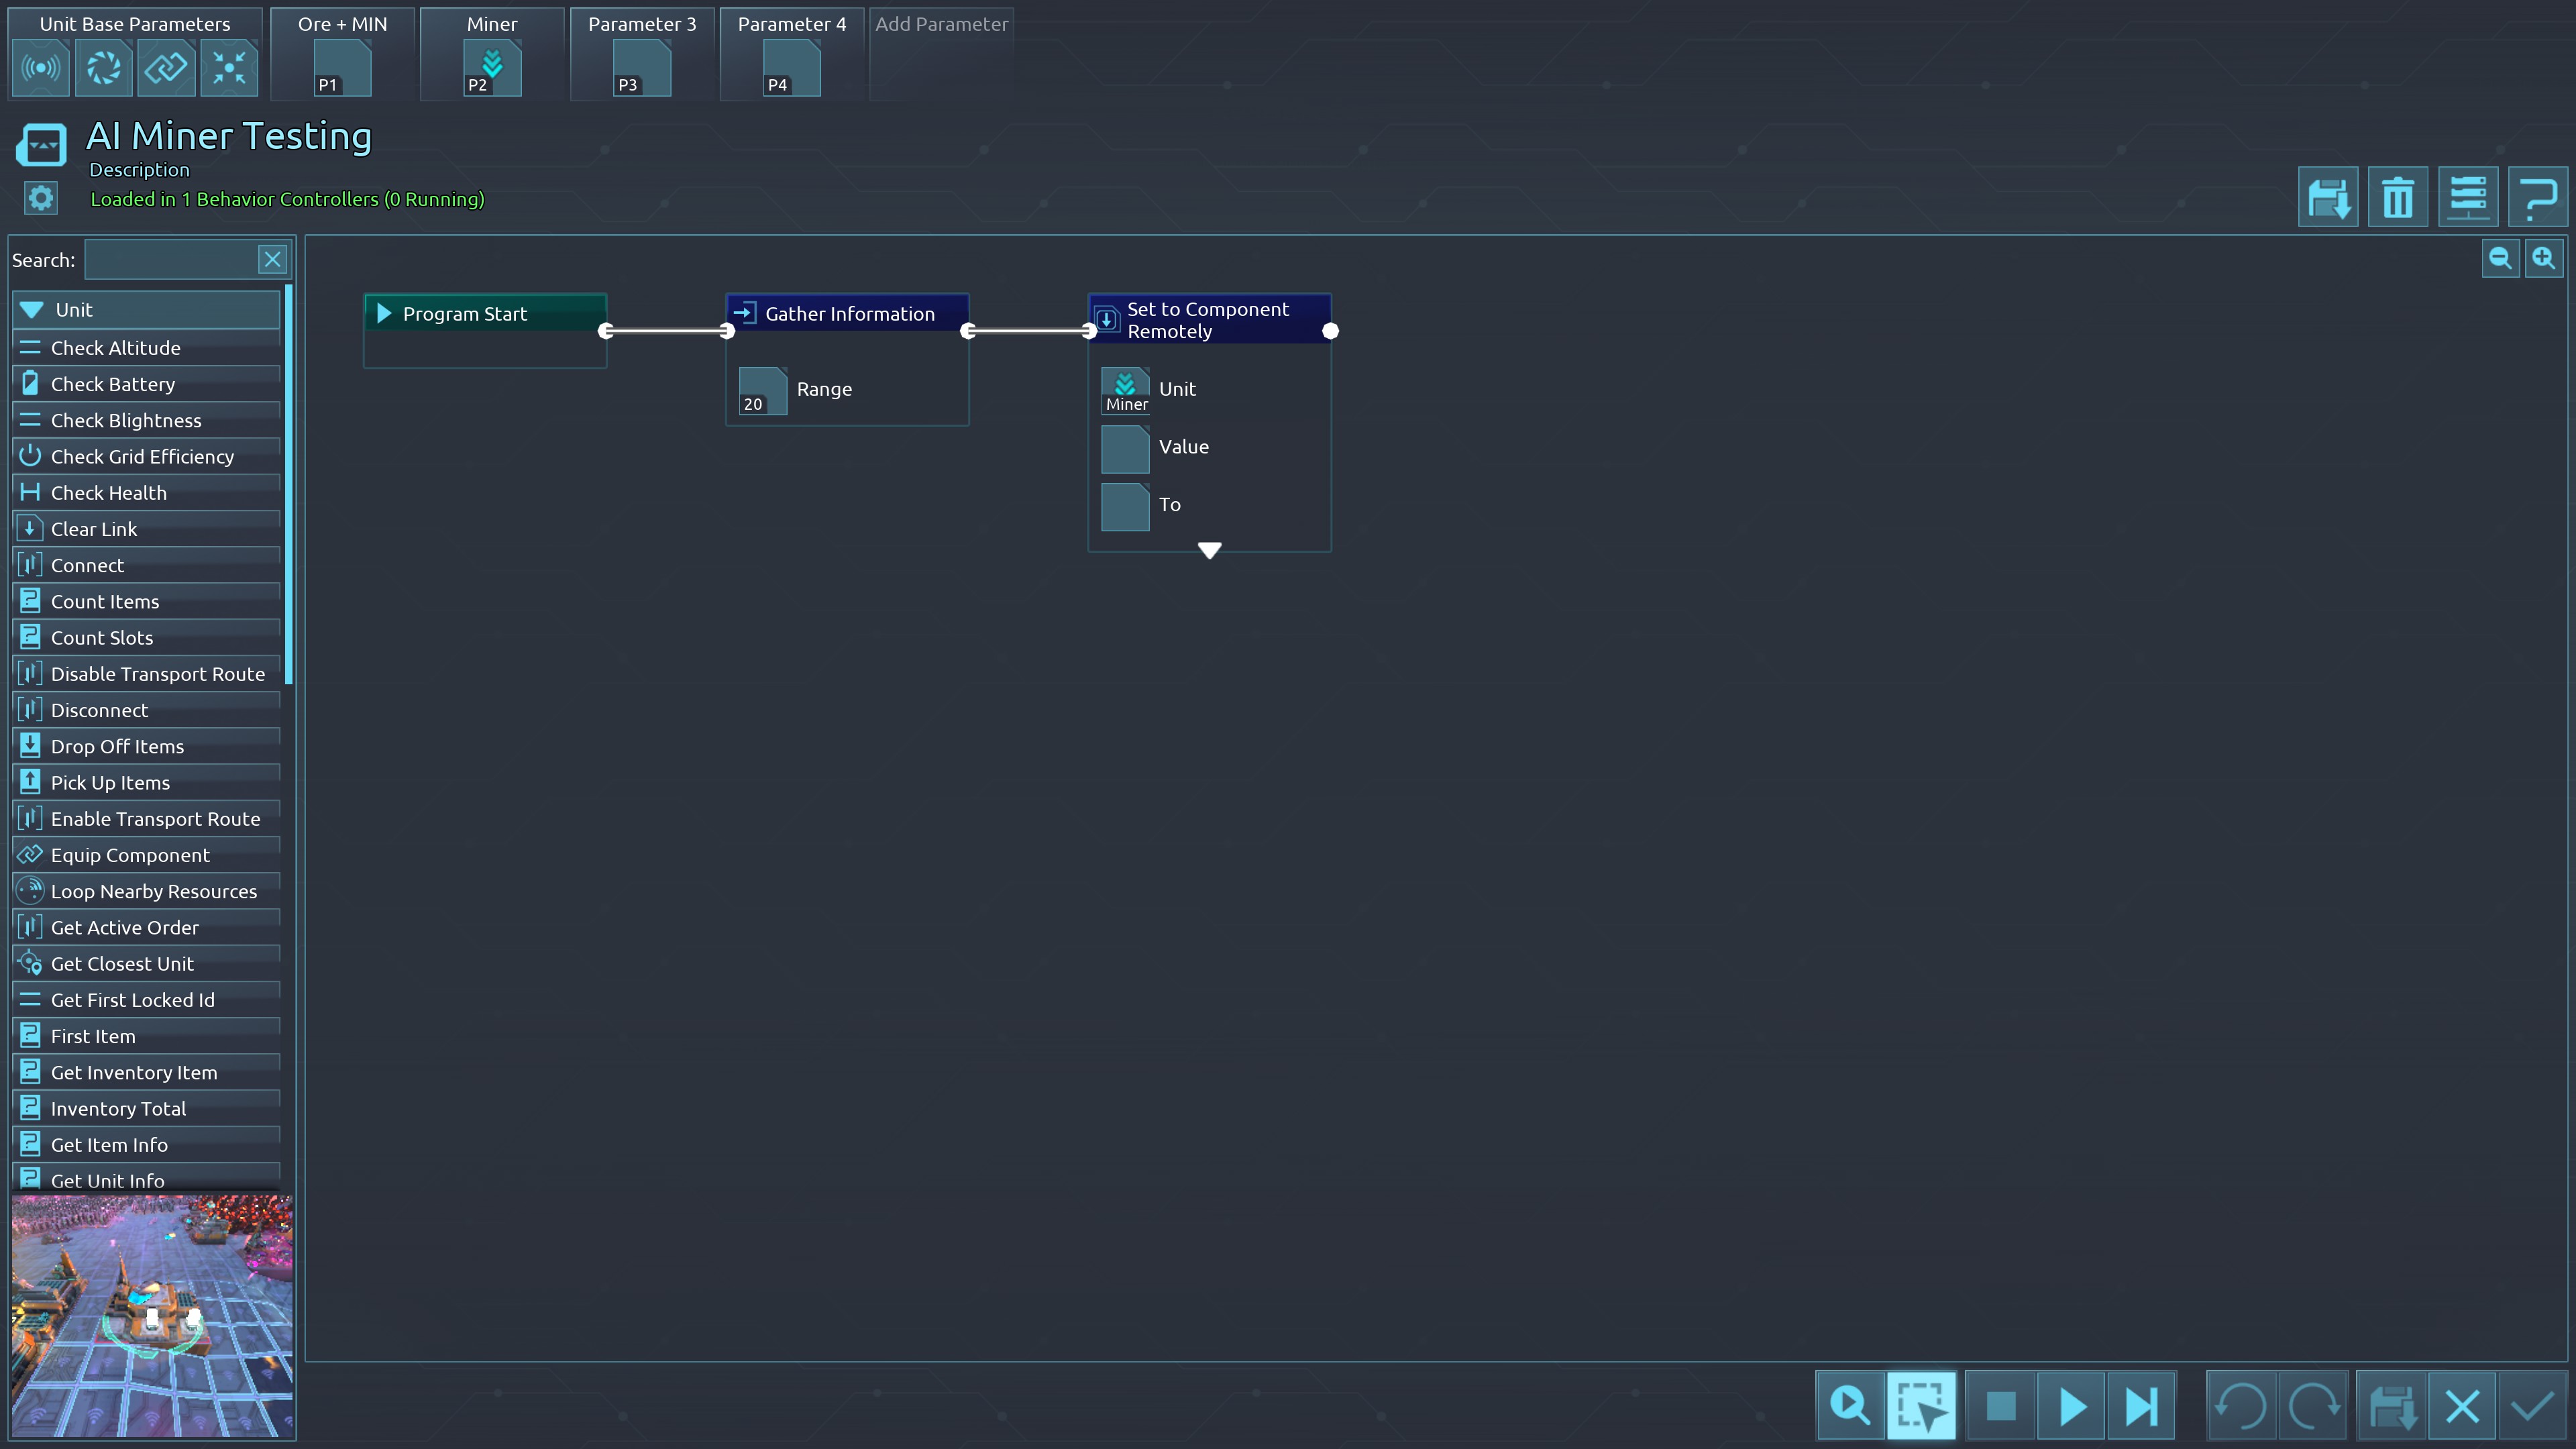Open the gear settings under behavior icon

coord(41,198)
